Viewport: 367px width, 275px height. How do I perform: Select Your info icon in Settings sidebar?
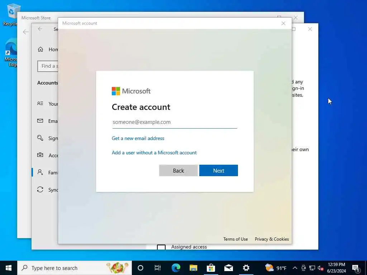[x=40, y=103]
